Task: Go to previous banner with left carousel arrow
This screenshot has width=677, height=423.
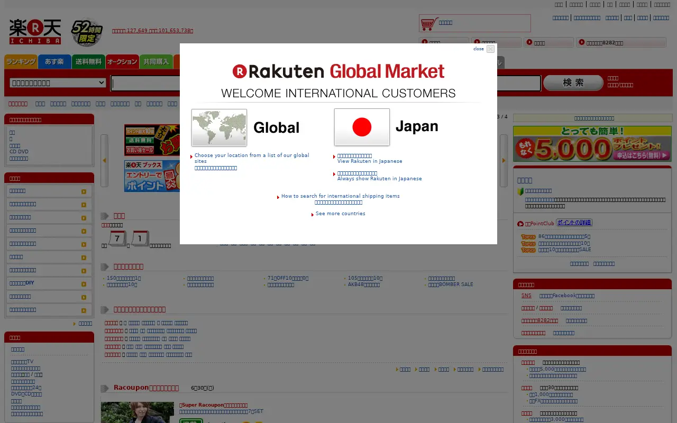Action: click(104, 161)
